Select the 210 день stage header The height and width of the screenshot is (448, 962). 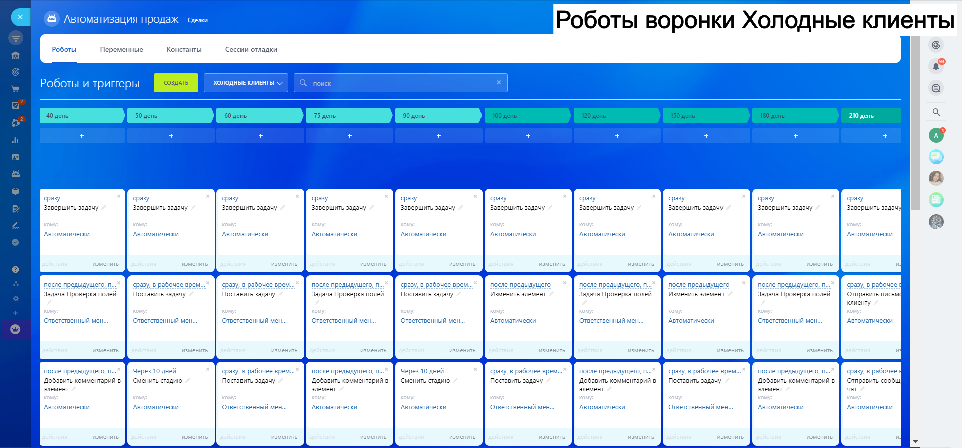tap(870, 116)
